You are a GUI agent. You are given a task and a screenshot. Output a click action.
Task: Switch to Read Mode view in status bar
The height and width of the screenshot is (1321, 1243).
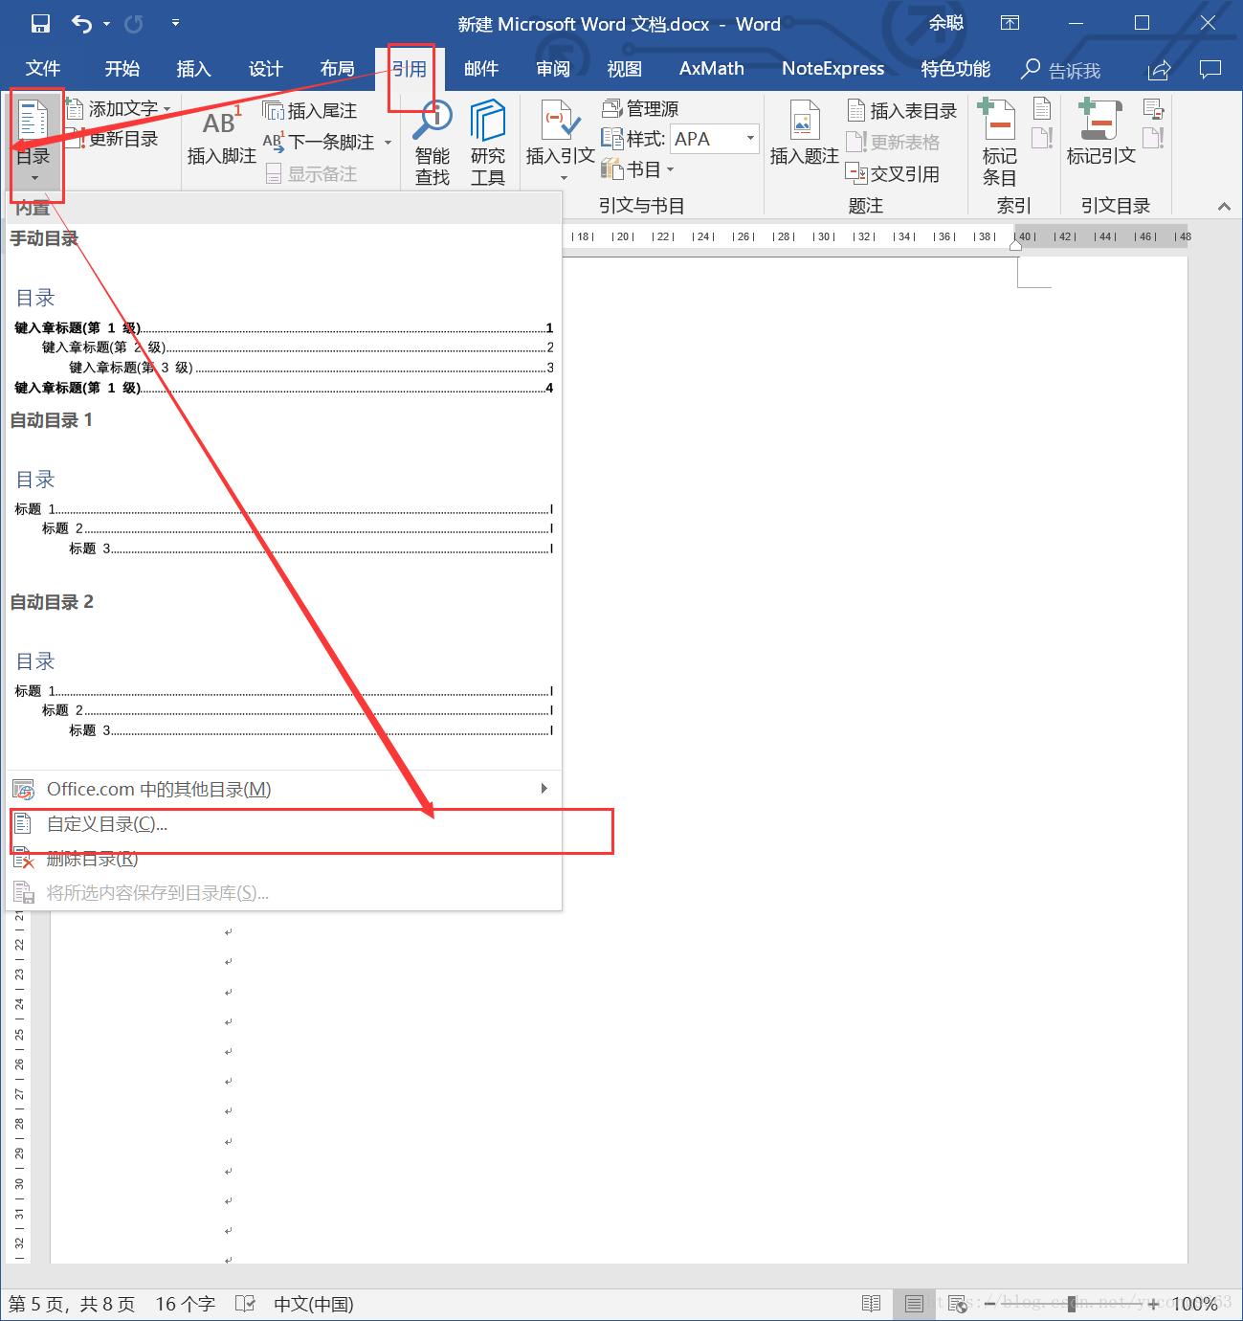click(871, 1304)
